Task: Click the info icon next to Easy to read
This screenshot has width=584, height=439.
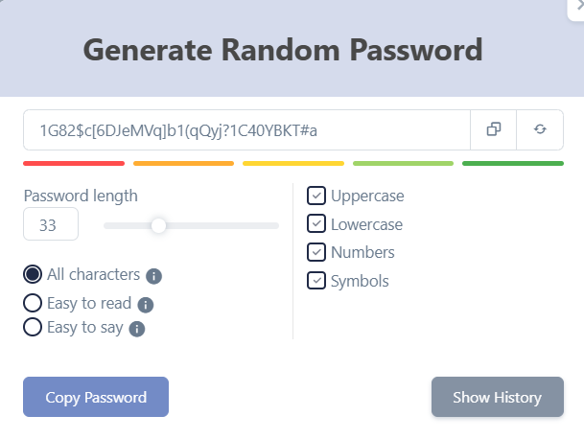Action: click(146, 305)
